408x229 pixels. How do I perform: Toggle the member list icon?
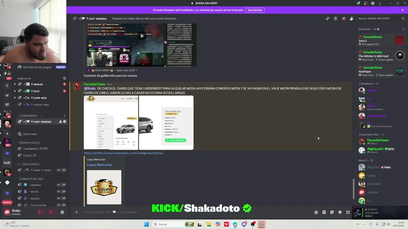coord(351,18)
